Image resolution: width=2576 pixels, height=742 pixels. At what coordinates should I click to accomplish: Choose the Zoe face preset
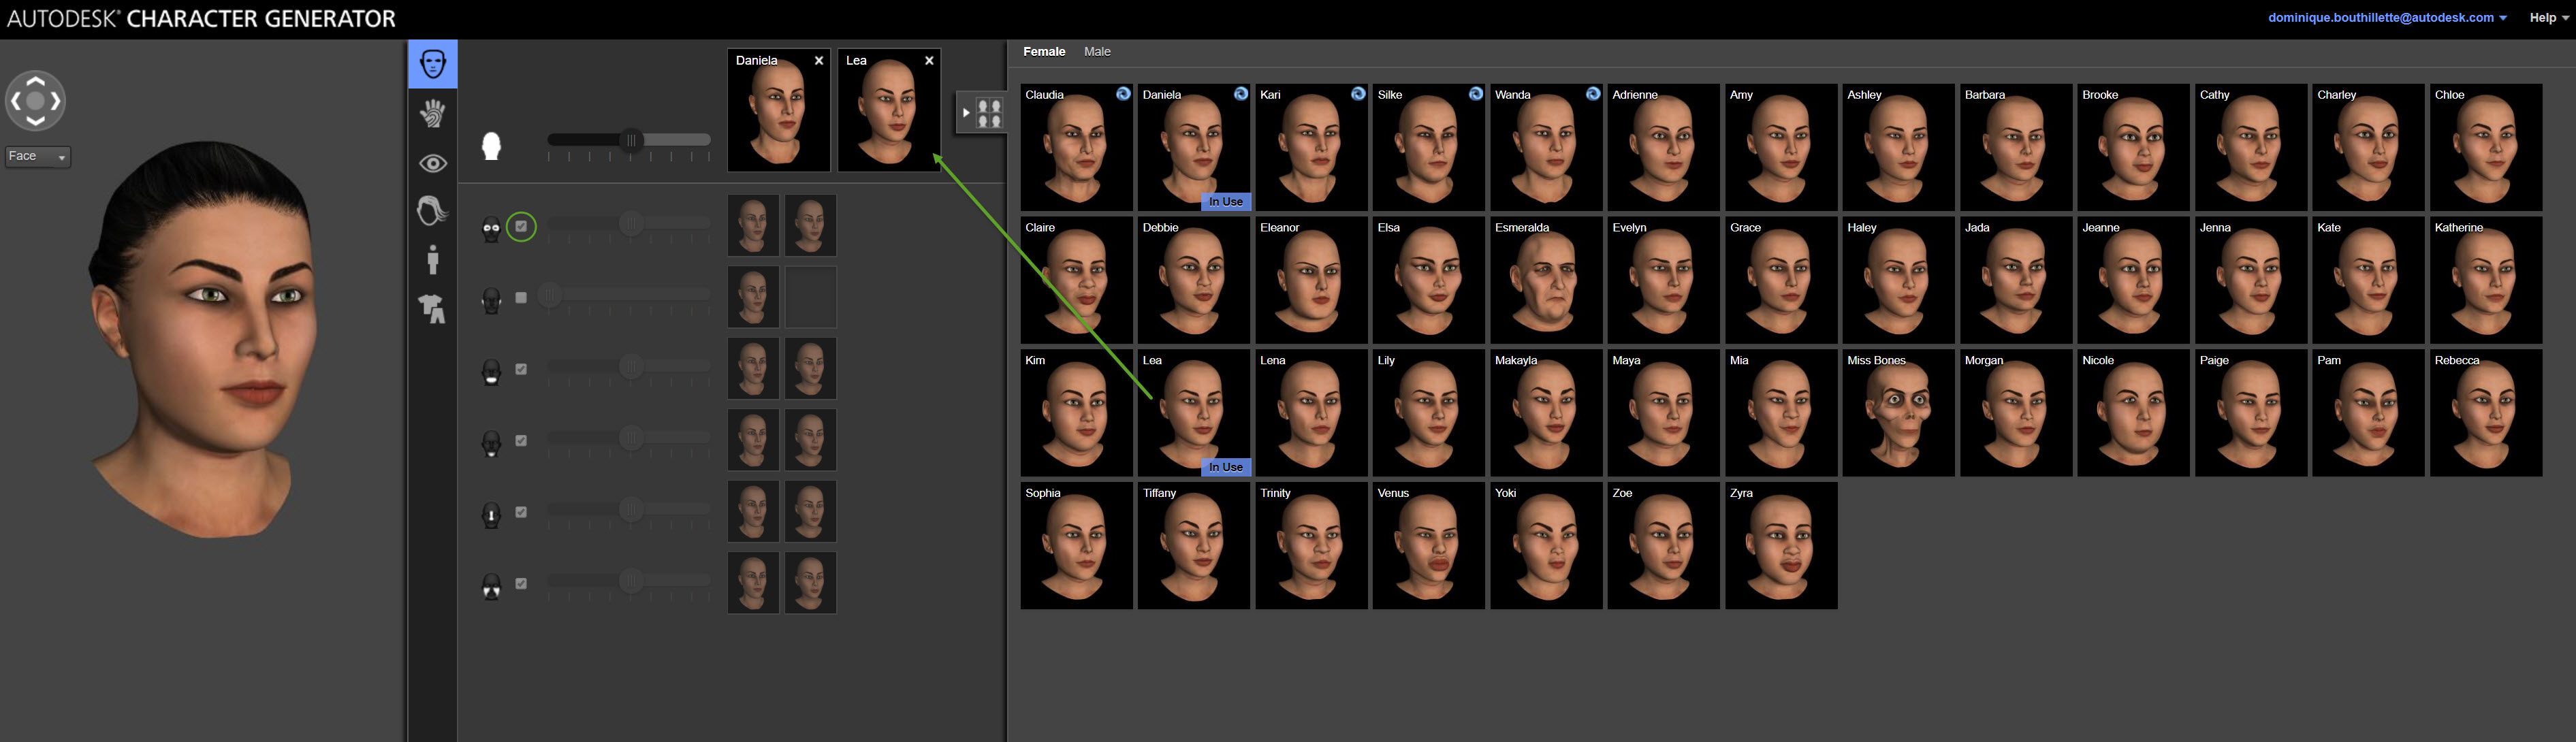(1663, 545)
